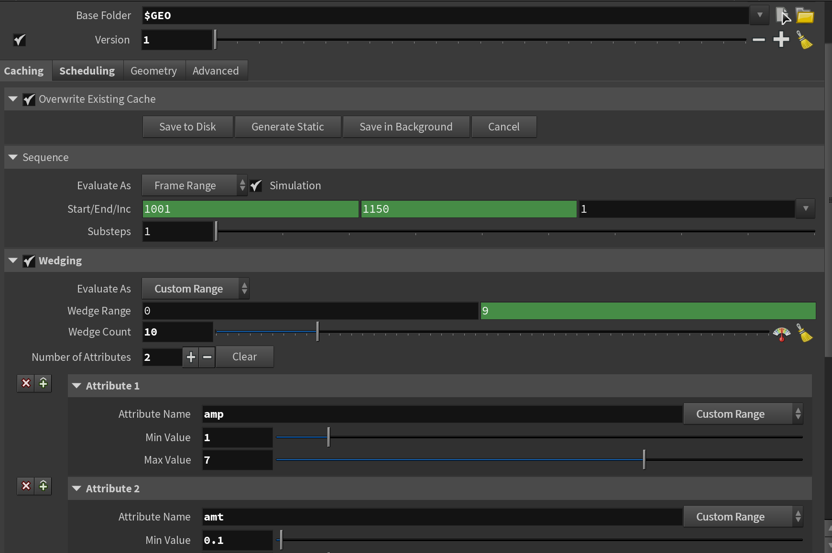Remove Attribute 2 with its red X icon
Screen dimensions: 832x553
26,486
